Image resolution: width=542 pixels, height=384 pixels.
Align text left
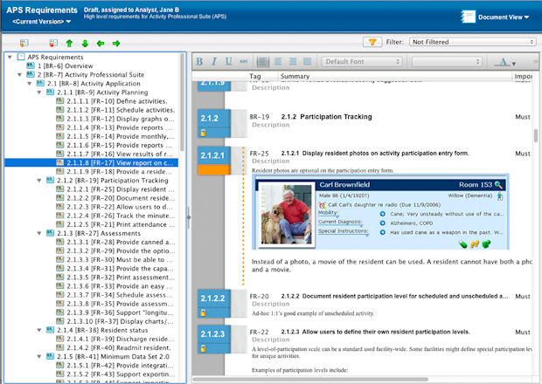coord(263,62)
